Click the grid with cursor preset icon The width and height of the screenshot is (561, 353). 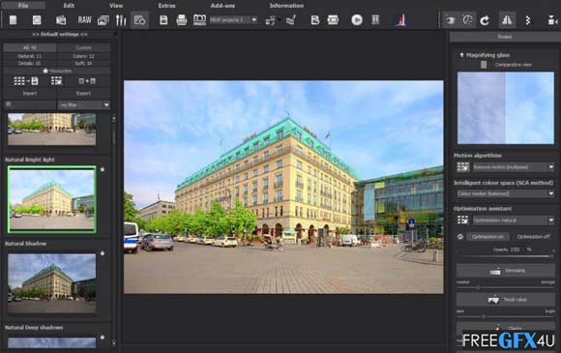pyautogui.click(x=56, y=81)
